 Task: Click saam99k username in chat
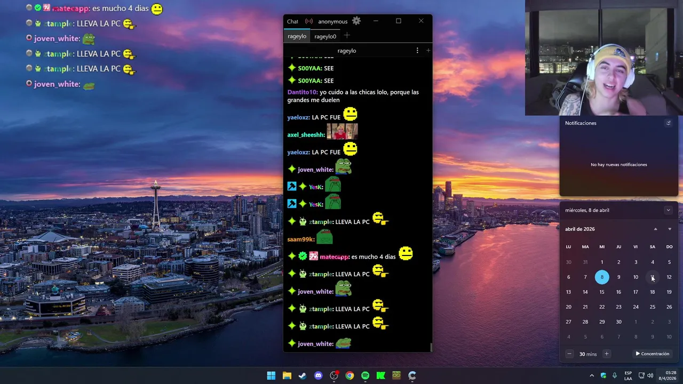click(301, 239)
